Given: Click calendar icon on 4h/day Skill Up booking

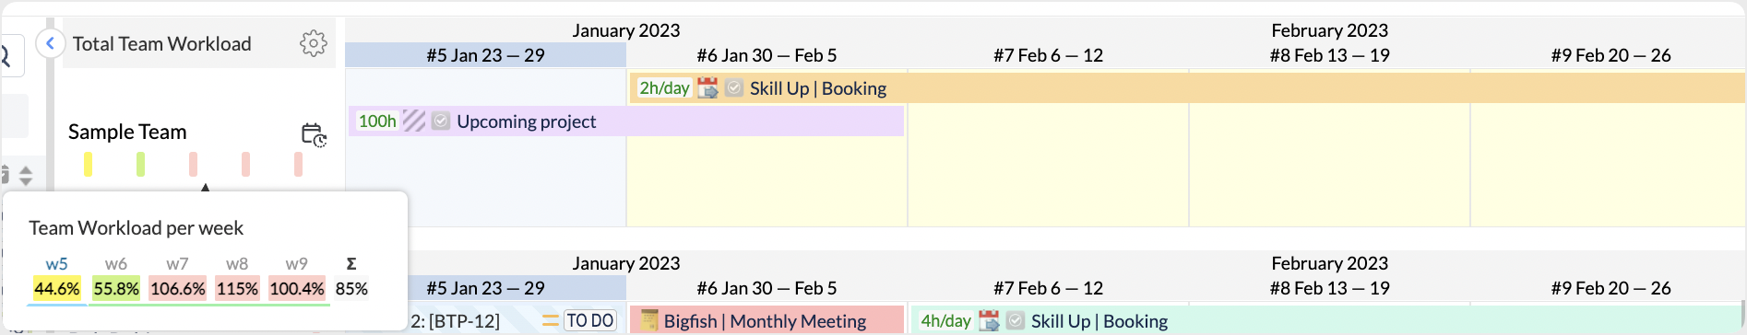Looking at the screenshot, I should [x=989, y=320].
